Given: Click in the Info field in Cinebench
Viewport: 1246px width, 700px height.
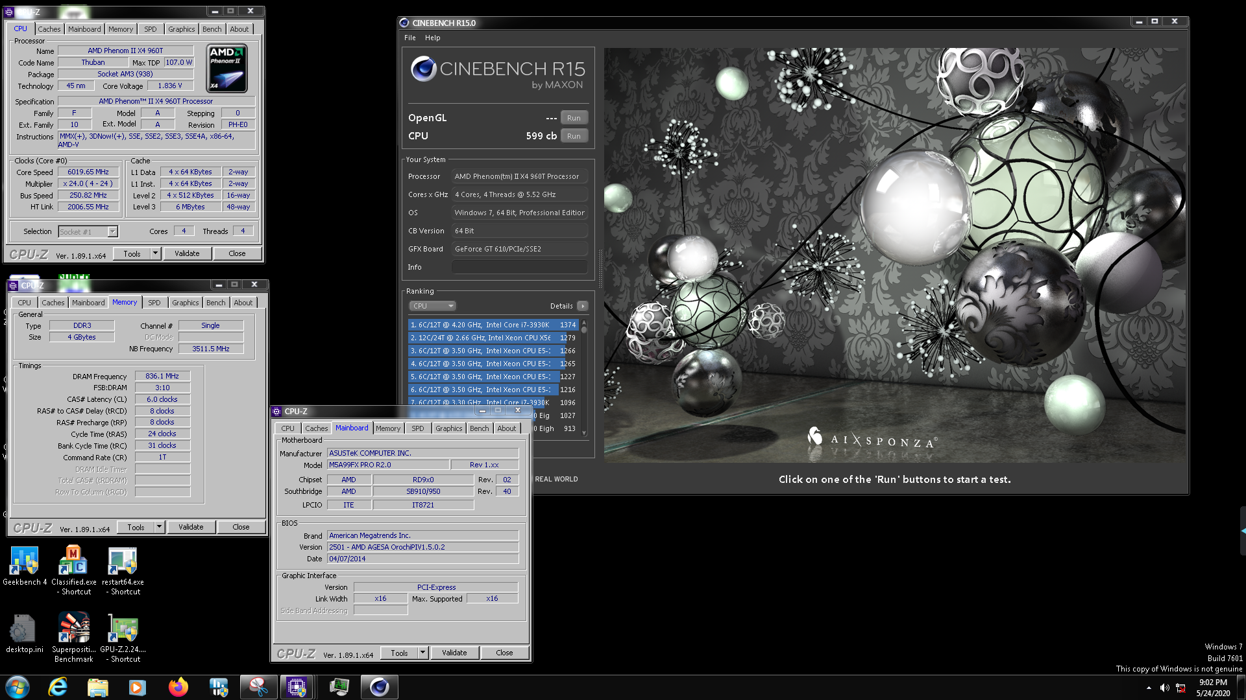Looking at the screenshot, I should [x=520, y=267].
